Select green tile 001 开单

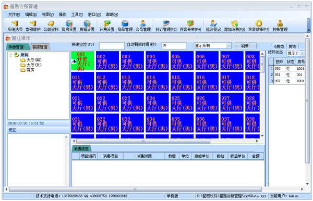pos(82,60)
